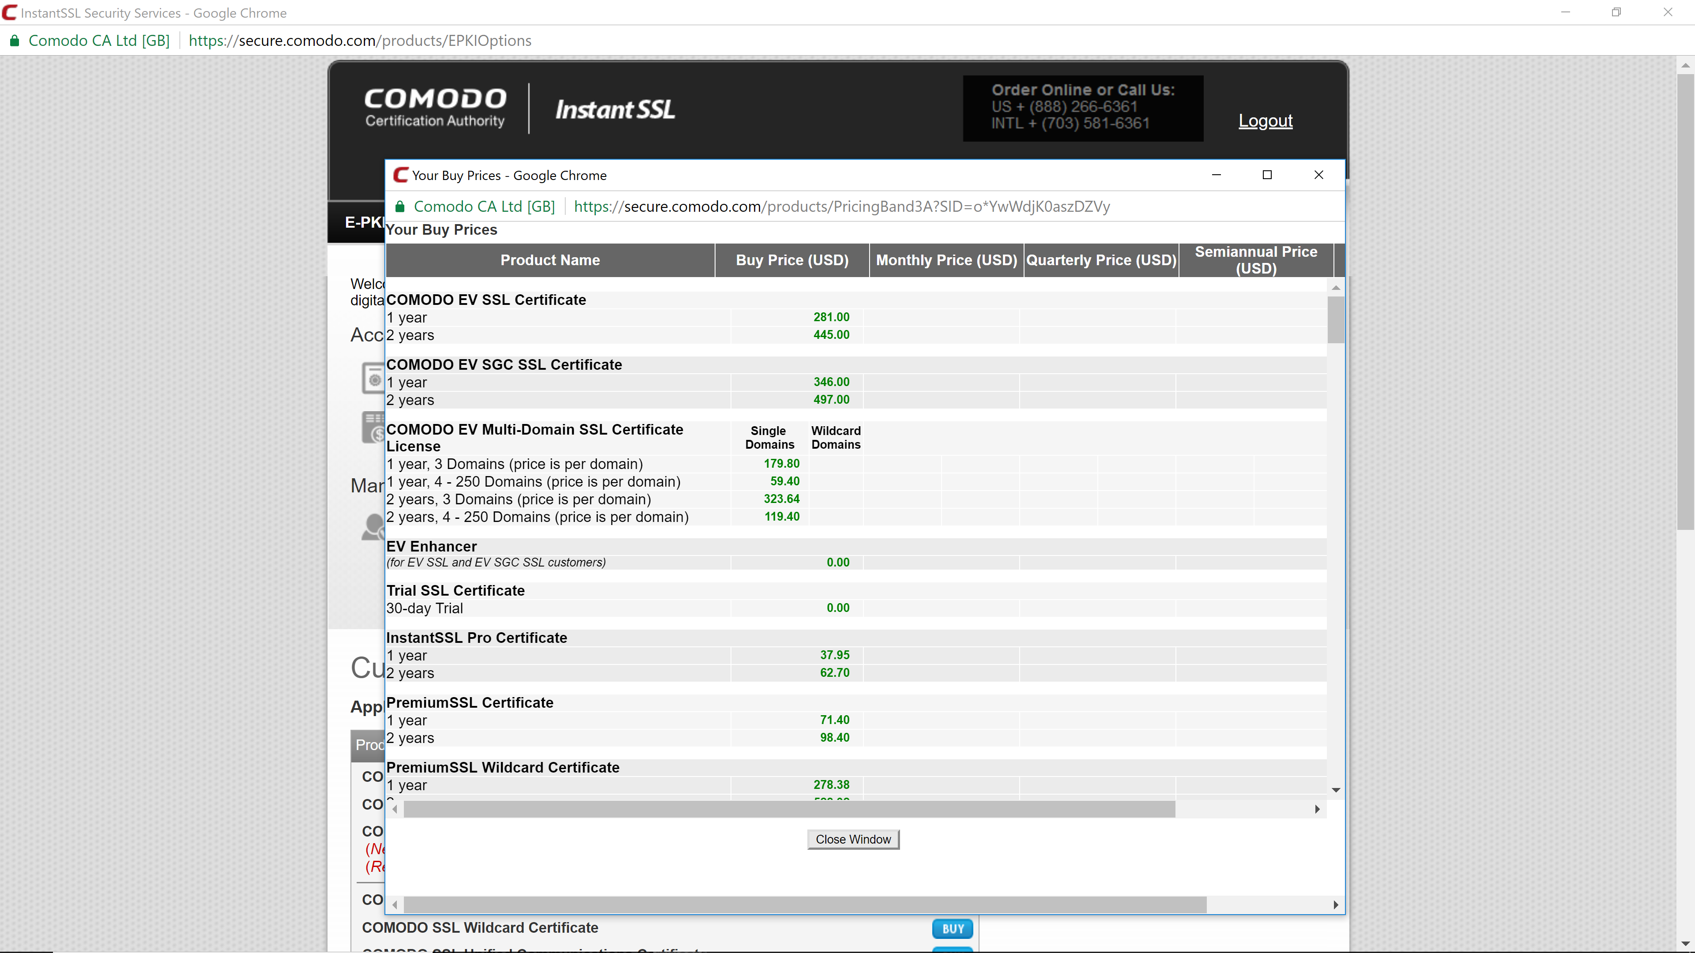Screen dimensions: 1695x953
Task: Click the main page's scroll-down arrow
Action: pyautogui.click(x=1684, y=945)
